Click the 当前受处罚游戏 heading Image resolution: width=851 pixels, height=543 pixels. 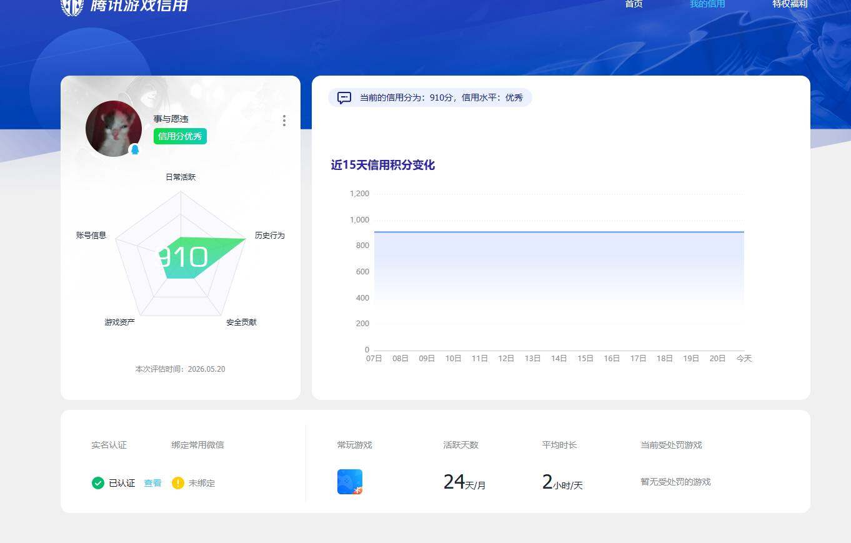pos(671,445)
